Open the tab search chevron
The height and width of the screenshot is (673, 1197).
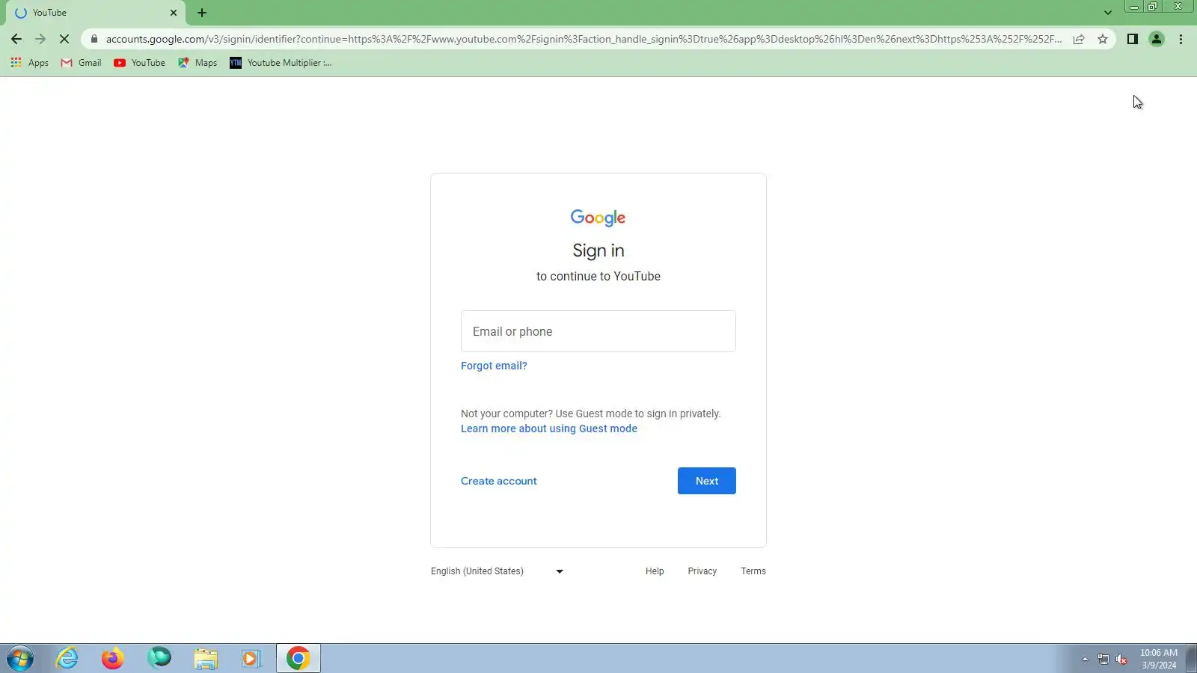point(1108,13)
